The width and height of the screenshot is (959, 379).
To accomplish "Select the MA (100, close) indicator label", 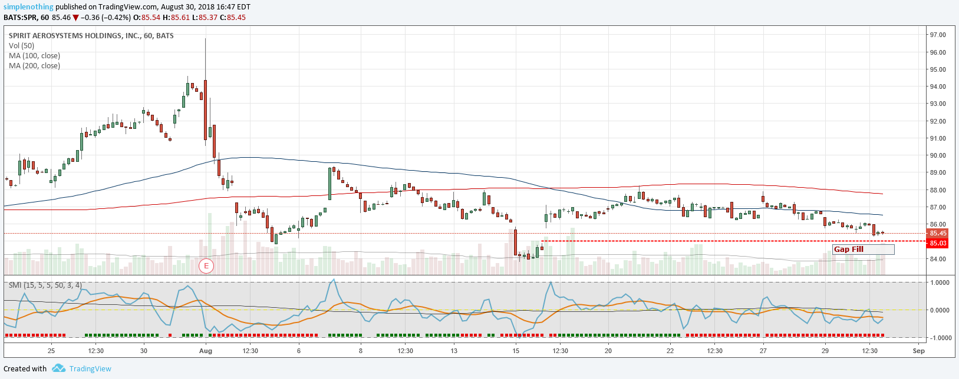I will (34, 55).
